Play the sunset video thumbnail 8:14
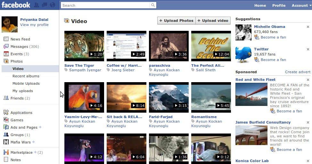The width and height of the screenshot is (312, 164). pyautogui.click(x=127, y=98)
